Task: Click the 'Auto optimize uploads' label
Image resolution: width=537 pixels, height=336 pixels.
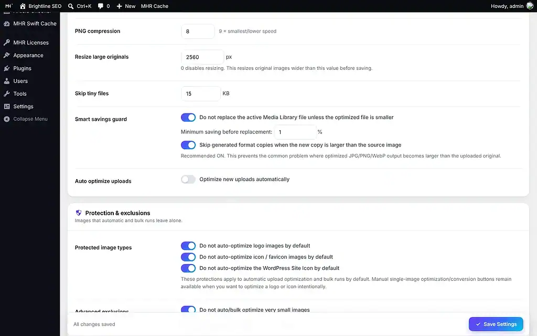Action: pos(103,181)
